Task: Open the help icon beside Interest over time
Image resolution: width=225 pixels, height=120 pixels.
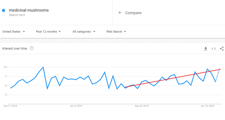Action: [x=32, y=48]
